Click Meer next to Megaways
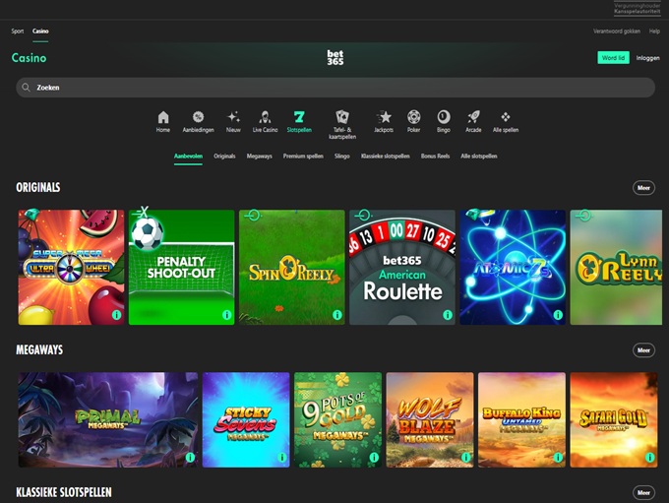The image size is (669, 503). [643, 350]
